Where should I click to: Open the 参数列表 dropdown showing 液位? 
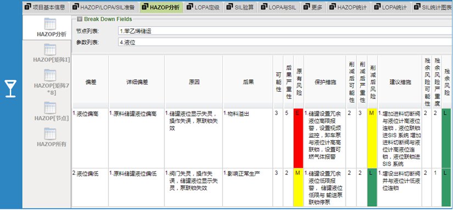point(284,42)
